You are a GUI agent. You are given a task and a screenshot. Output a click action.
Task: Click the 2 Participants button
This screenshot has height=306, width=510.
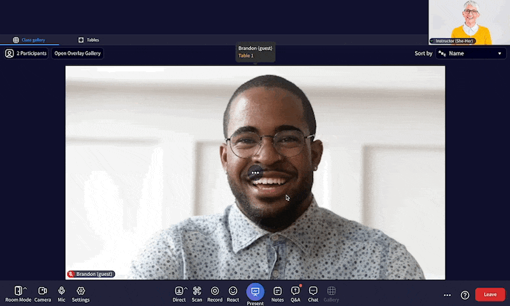tap(26, 54)
